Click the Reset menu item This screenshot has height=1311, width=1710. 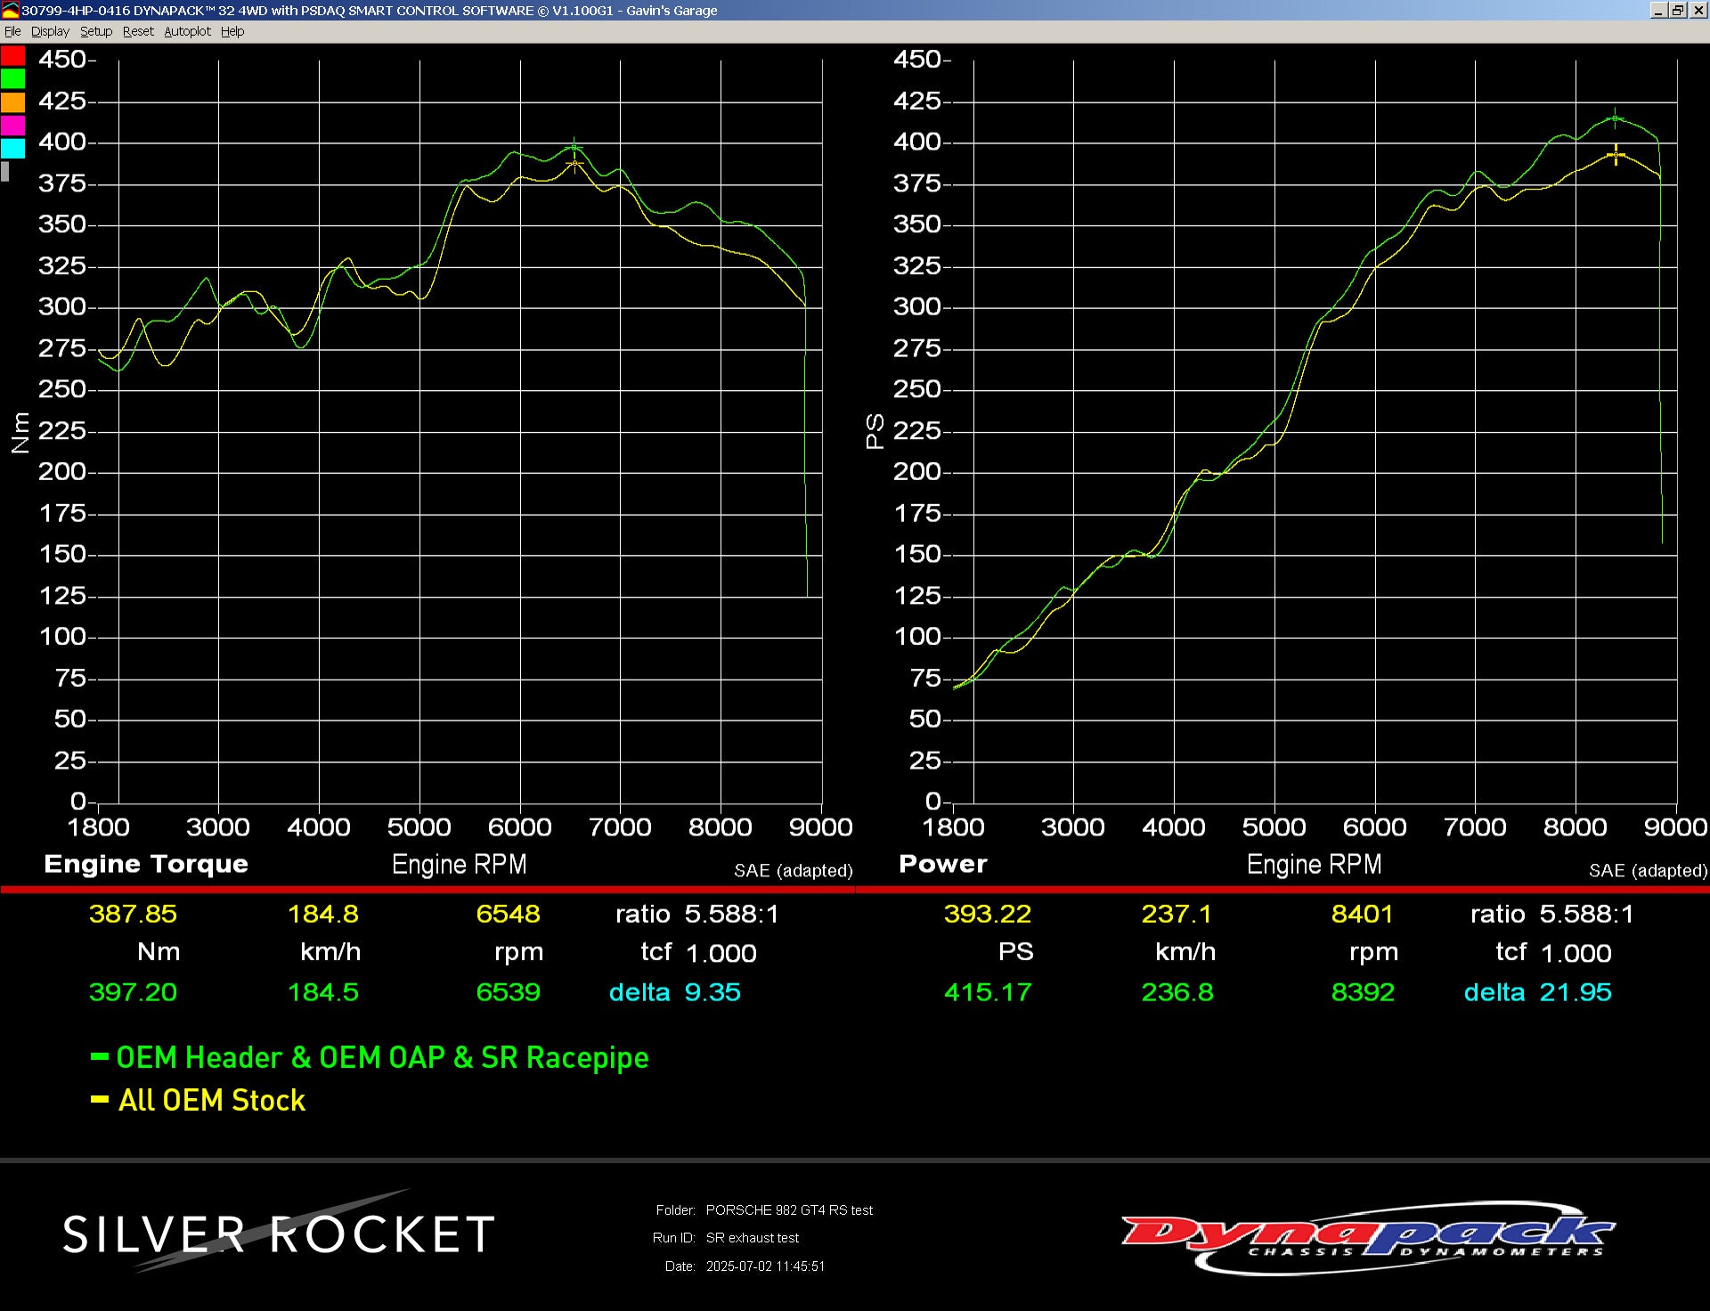[x=138, y=31]
